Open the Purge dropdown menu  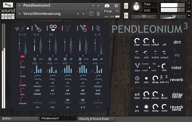(117, 11)
